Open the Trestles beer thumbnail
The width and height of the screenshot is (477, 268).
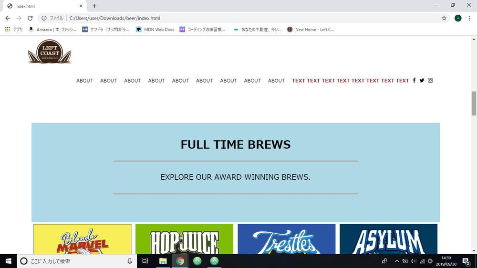pos(287,239)
